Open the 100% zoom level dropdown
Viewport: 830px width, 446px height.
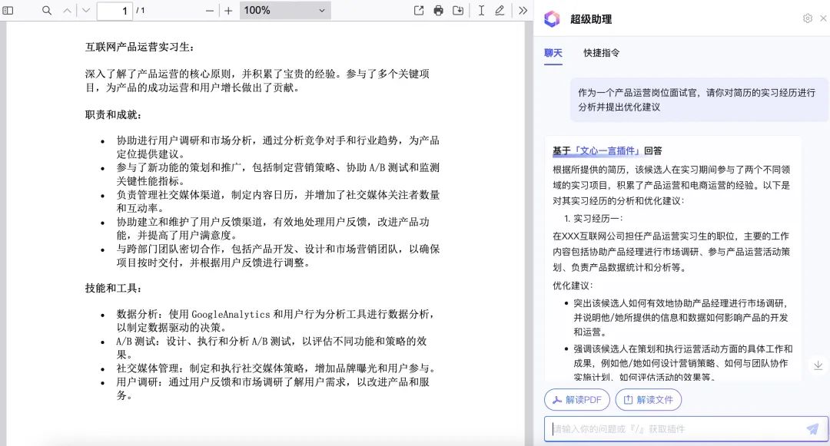tap(285, 11)
